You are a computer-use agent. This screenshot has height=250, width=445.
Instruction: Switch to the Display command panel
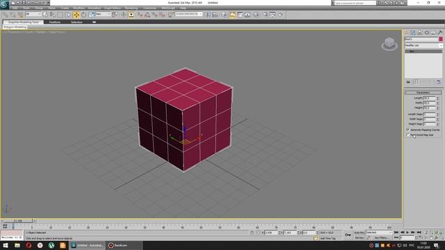tap(433, 33)
